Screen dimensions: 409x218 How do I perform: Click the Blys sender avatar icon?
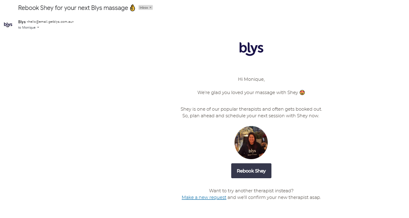coord(8,24)
